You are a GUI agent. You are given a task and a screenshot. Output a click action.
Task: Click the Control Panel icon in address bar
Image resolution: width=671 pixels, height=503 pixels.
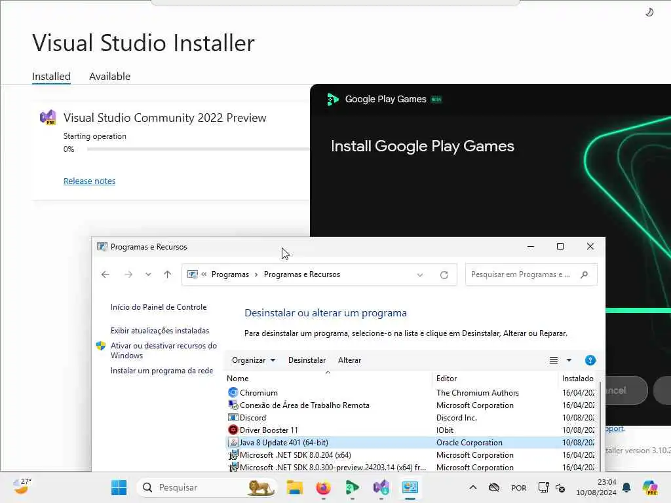coord(193,274)
